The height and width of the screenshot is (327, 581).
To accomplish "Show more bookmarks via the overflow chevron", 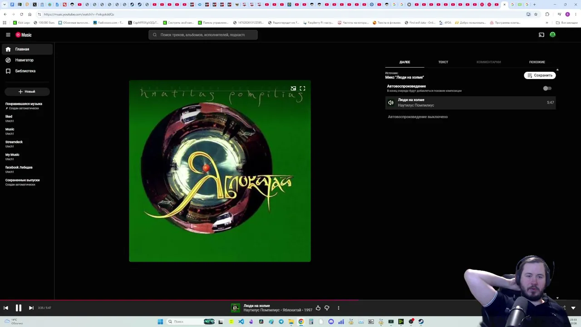I will coord(547,23).
